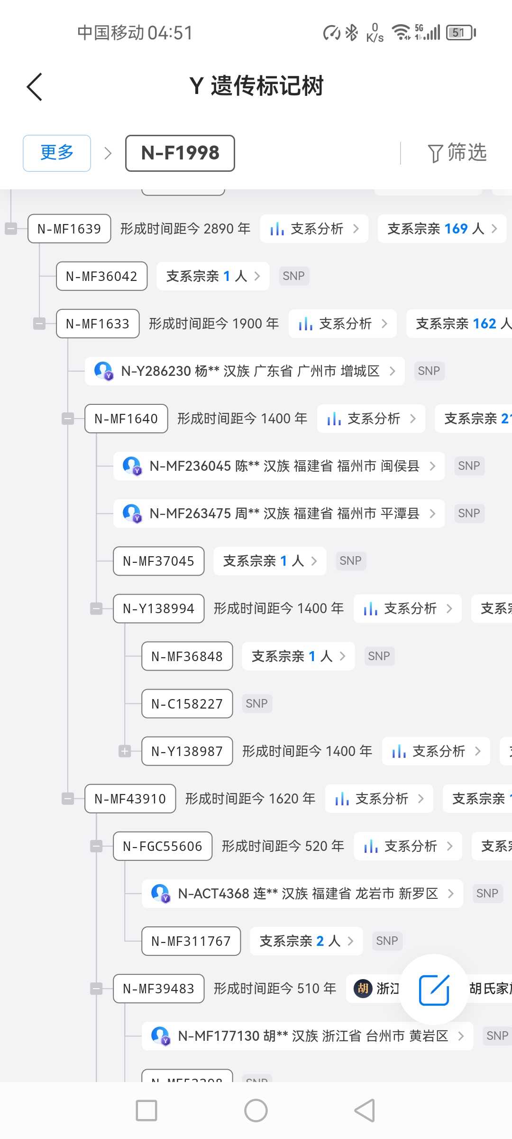
Task: Select the N-MF311767 node
Action: coord(191,941)
